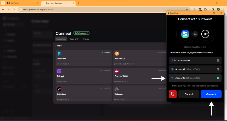The width and height of the screenshot is (227, 121).
Task: Click the Polkadot JS card name label
Action: click(x=120, y=59)
